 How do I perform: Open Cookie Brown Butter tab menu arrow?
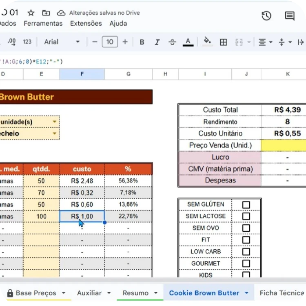pyautogui.click(x=247, y=293)
